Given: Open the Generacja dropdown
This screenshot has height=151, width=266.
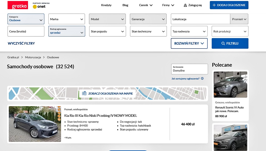Looking at the screenshot, I should [x=148, y=19].
